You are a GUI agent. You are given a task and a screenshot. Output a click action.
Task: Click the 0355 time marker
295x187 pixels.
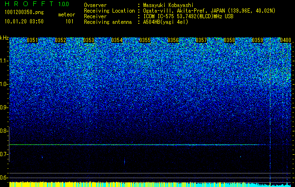pyautogui.click(x=145, y=40)
